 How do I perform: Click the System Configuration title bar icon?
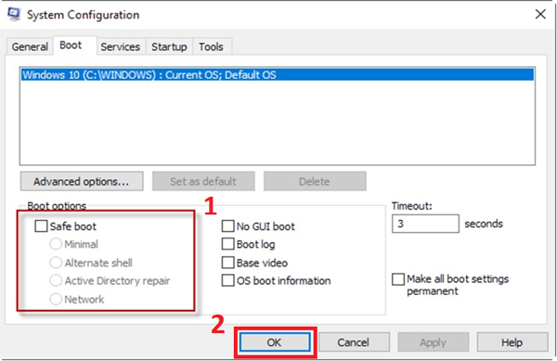click(14, 14)
